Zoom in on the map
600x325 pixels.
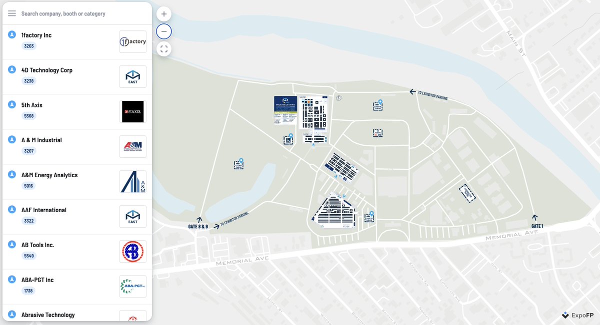click(x=164, y=14)
